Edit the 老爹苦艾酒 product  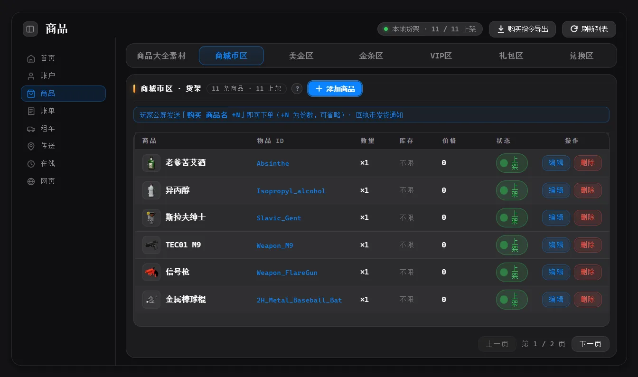tap(556, 163)
